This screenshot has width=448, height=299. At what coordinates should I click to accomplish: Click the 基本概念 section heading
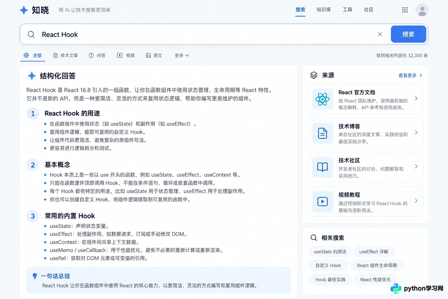coord(57,164)
